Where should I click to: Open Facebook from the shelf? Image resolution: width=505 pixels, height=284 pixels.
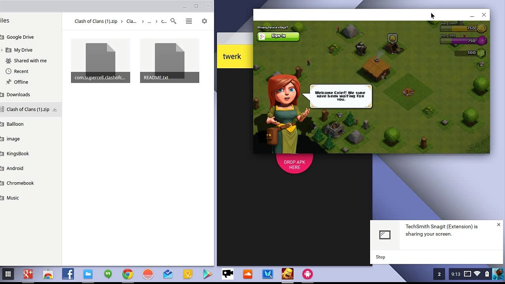(68, 274)
